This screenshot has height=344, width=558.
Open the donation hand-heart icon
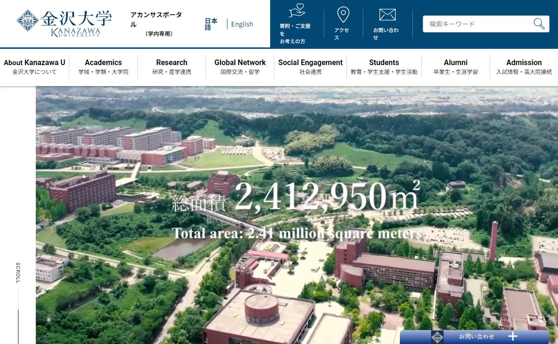[x=297, y=10]
